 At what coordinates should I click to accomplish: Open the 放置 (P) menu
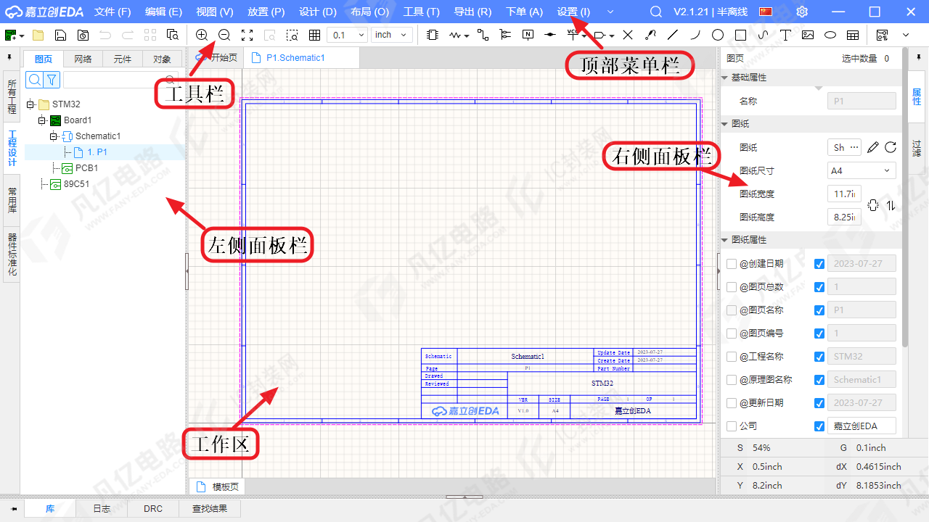click(x=266, y=12)
